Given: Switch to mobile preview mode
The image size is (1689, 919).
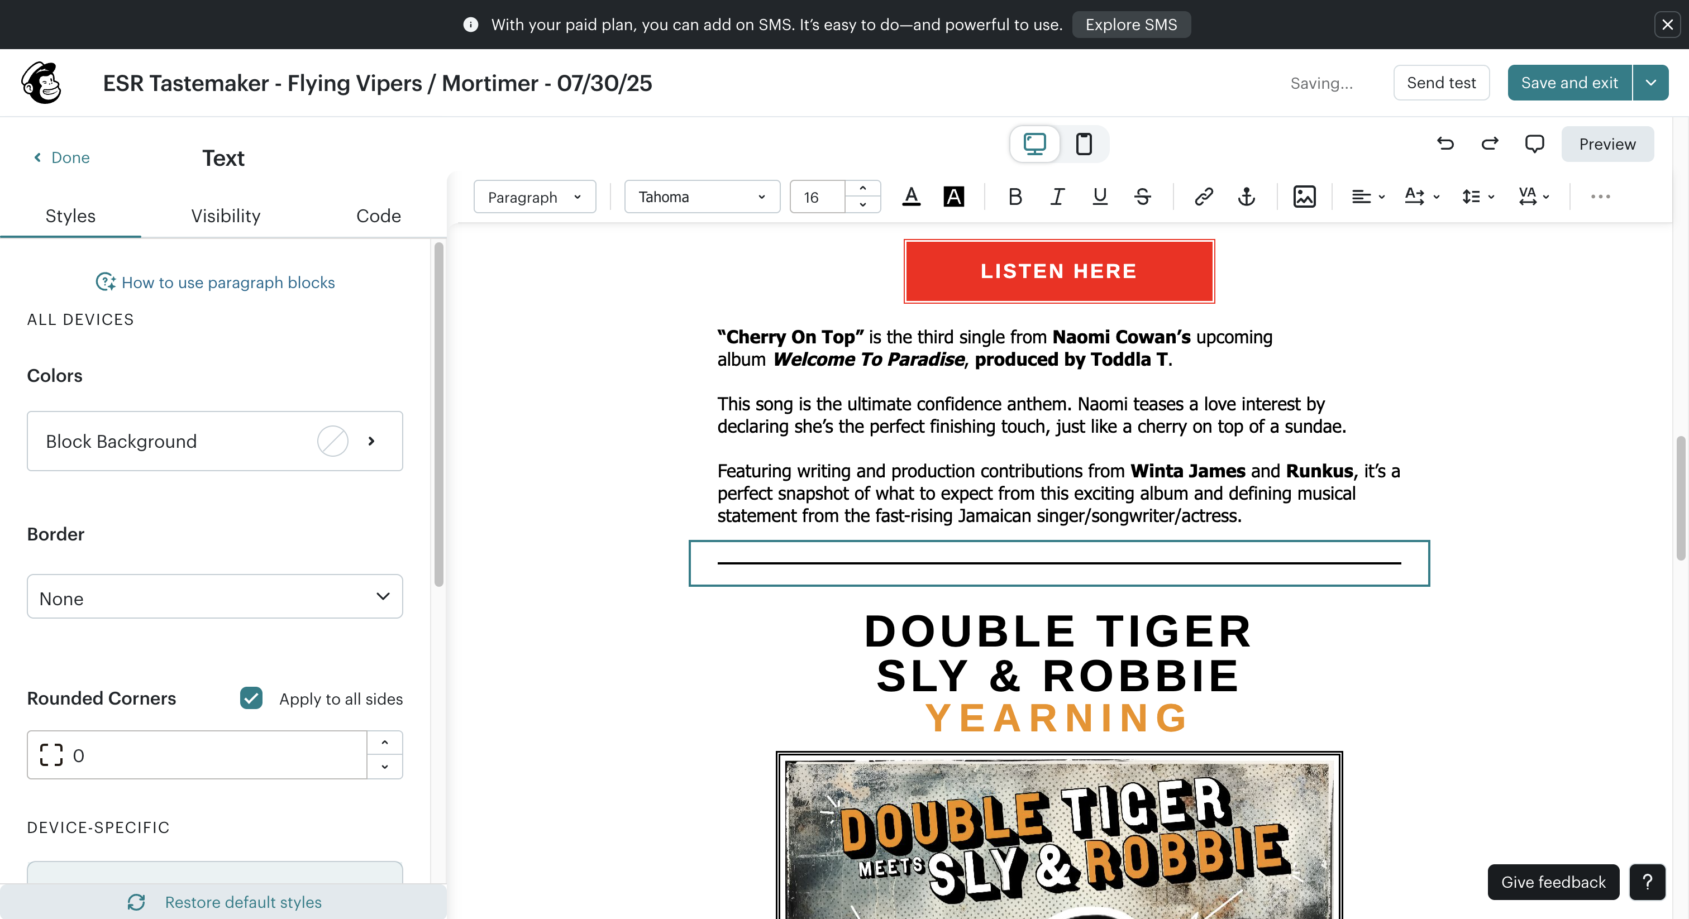Looking at the screenshot, I should click(1084, 143).
